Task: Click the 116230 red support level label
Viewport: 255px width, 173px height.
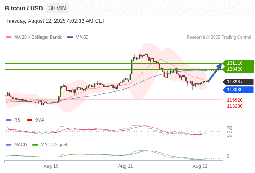Action: coord(235,106)
